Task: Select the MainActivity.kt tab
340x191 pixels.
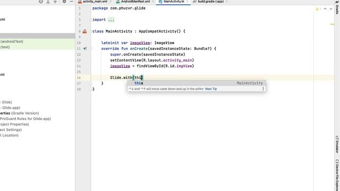Action: [x=174, y=2]
